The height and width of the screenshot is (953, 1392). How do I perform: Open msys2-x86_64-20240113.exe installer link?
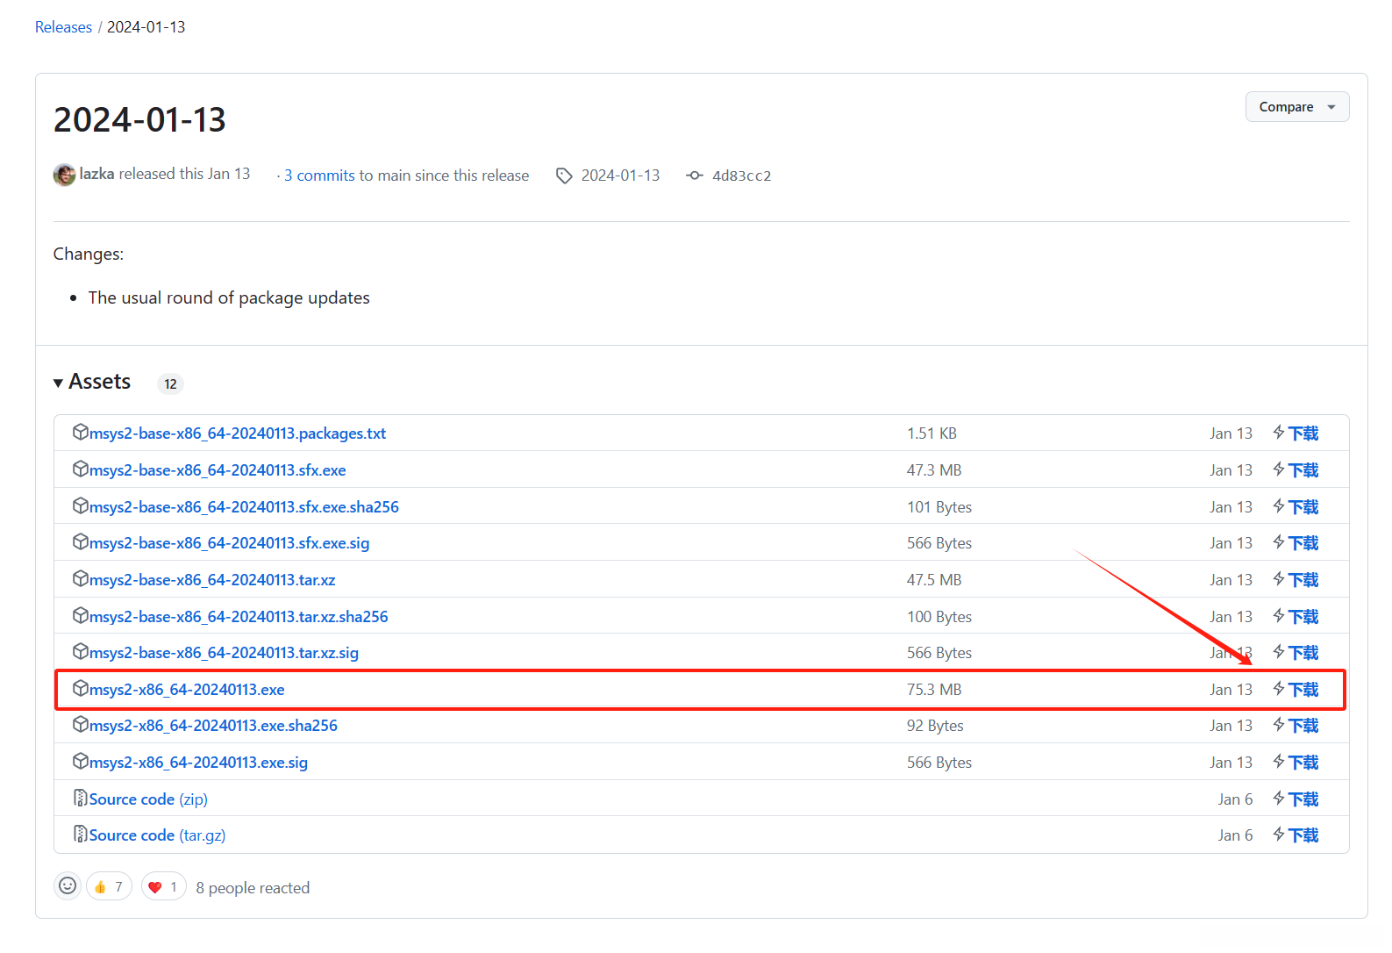(x=187, y=690)
